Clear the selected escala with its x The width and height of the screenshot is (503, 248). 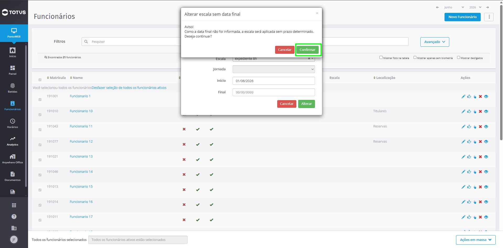[309, 59]
